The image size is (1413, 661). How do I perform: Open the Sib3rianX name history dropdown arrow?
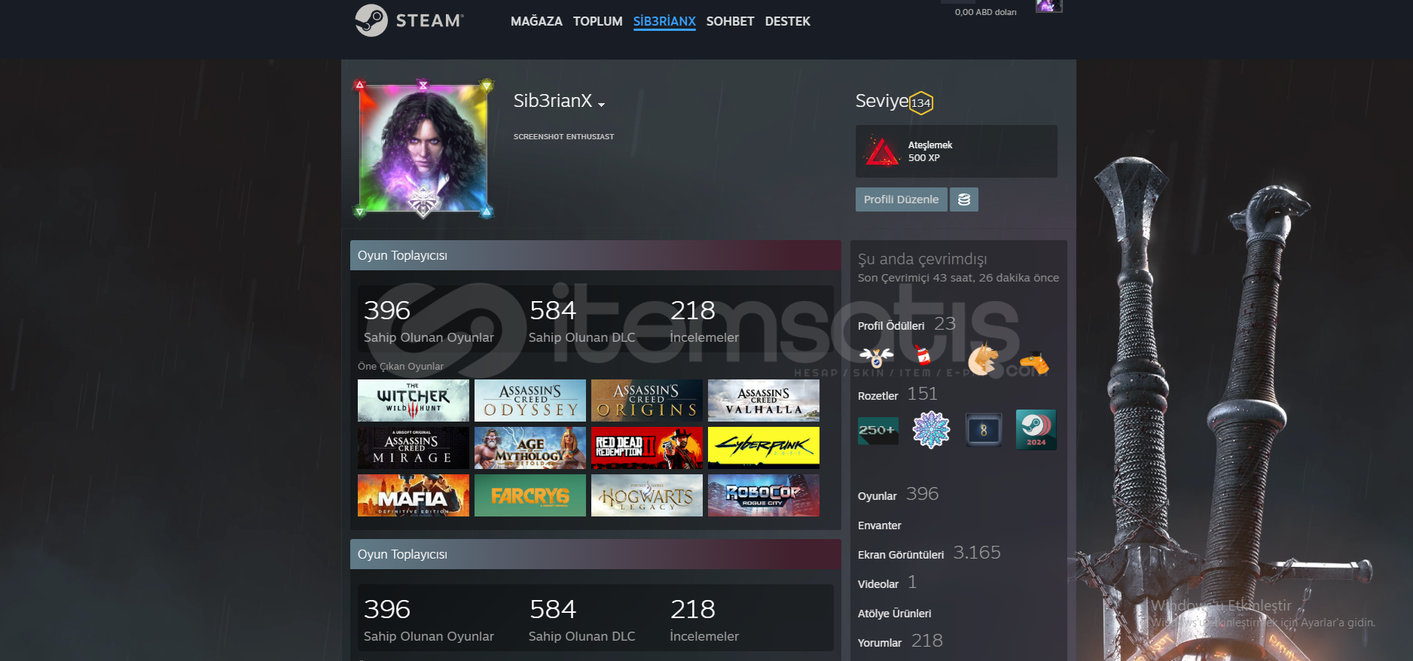point(601,105)
